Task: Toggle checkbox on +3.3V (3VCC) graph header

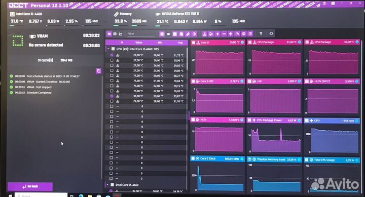Action: 307,81
